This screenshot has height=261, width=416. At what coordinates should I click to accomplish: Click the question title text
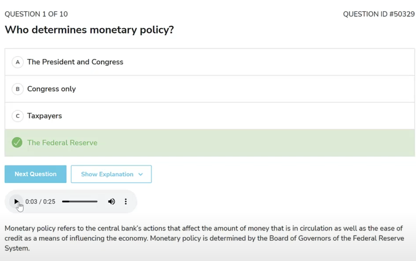[89, 30]
